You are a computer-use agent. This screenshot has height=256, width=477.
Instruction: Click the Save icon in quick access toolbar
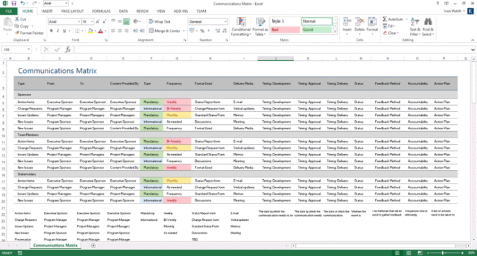tap(14, 3)
